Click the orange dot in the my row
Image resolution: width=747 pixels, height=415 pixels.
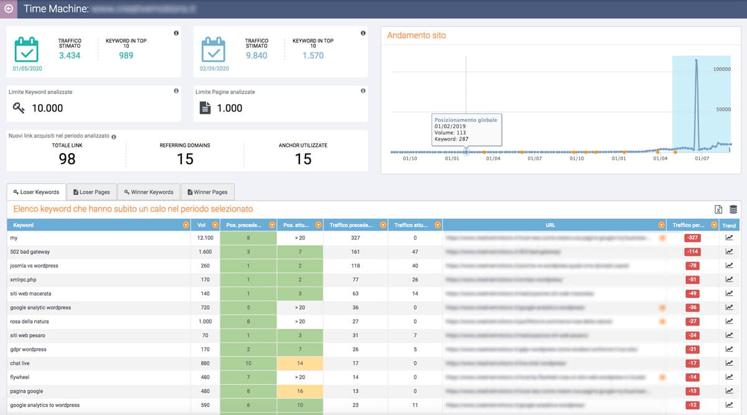[662, 238]
